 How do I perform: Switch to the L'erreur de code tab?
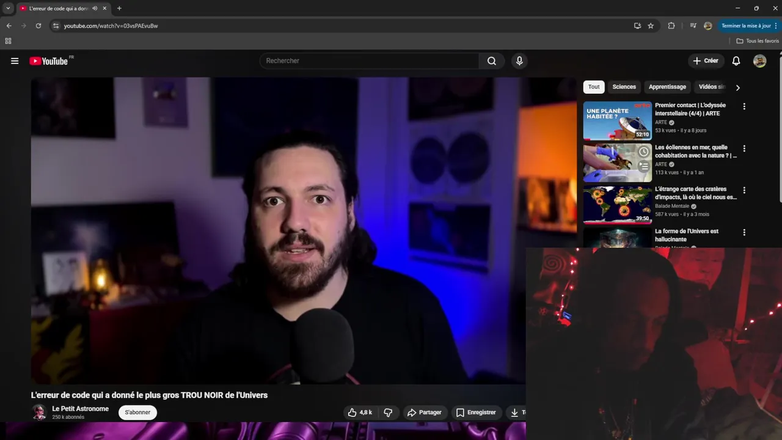click(59, 9)
